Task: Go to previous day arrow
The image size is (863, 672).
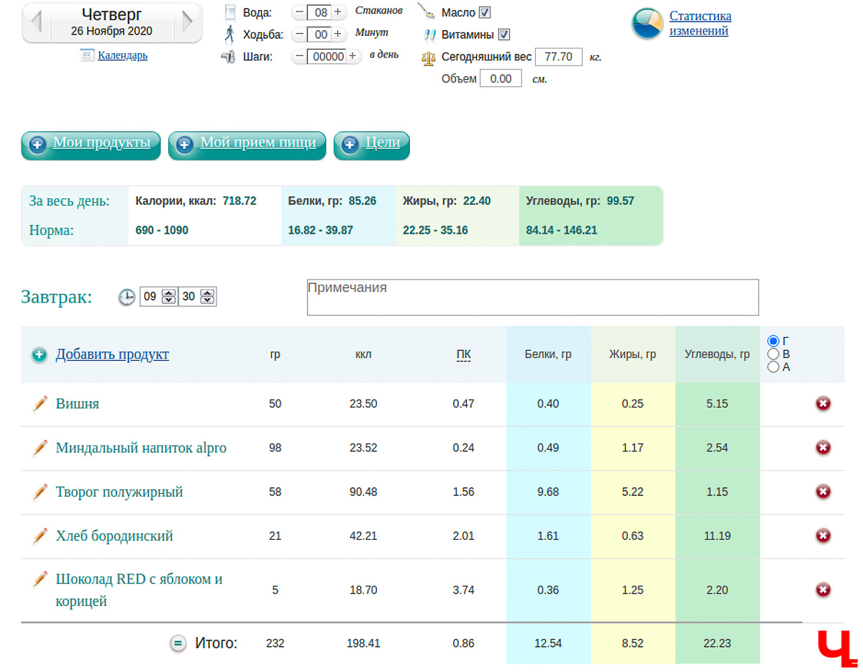Action: [36, 22]
